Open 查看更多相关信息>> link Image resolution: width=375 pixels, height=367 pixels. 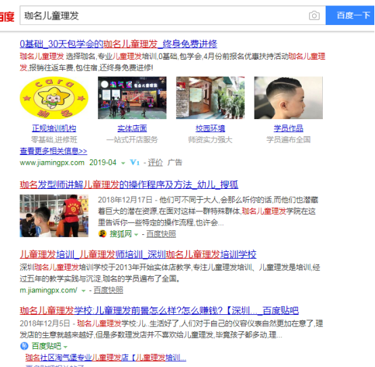tap(53, 151)
